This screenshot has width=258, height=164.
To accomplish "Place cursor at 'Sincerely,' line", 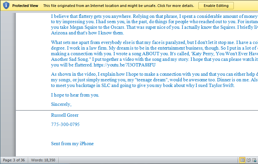I will tap(61, 104).
